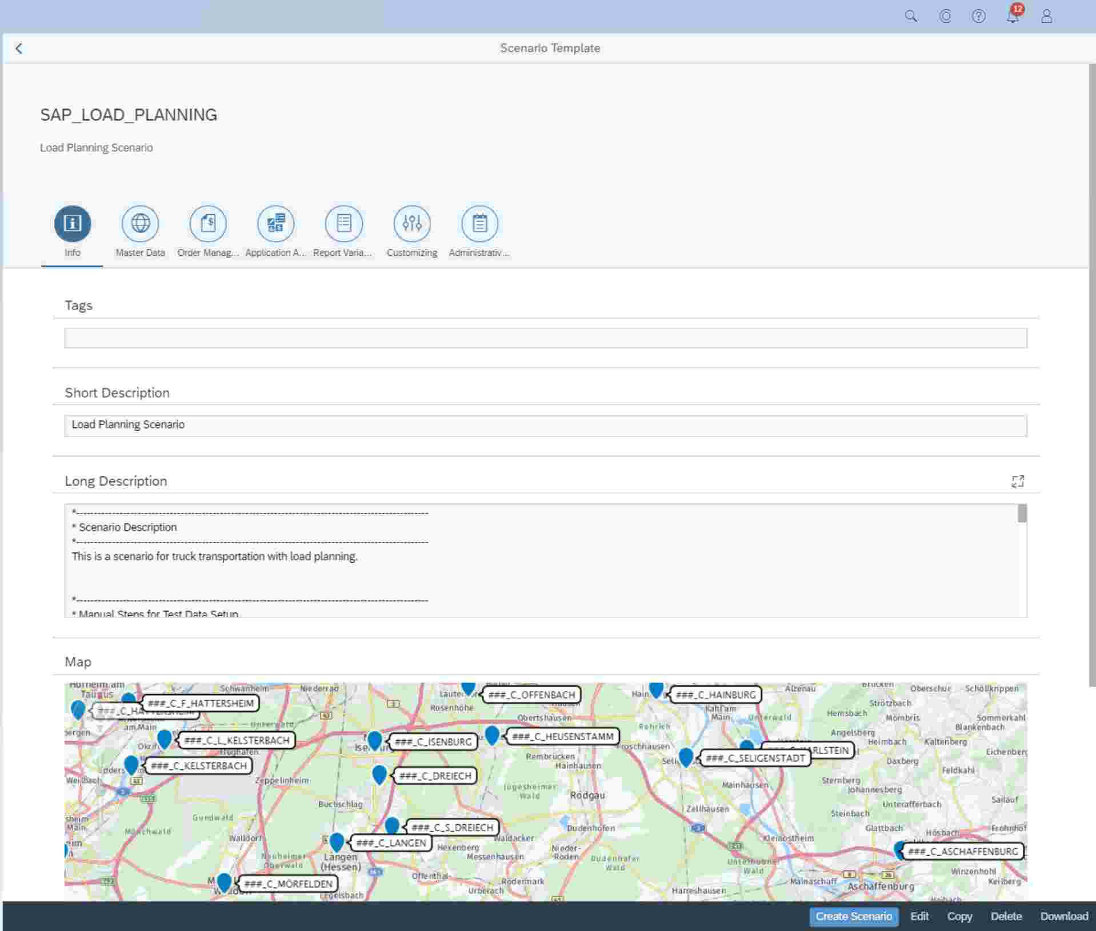The image size is (1096, 931).
Task: Open the Application Administration icon tab
Action: (275, 223)
